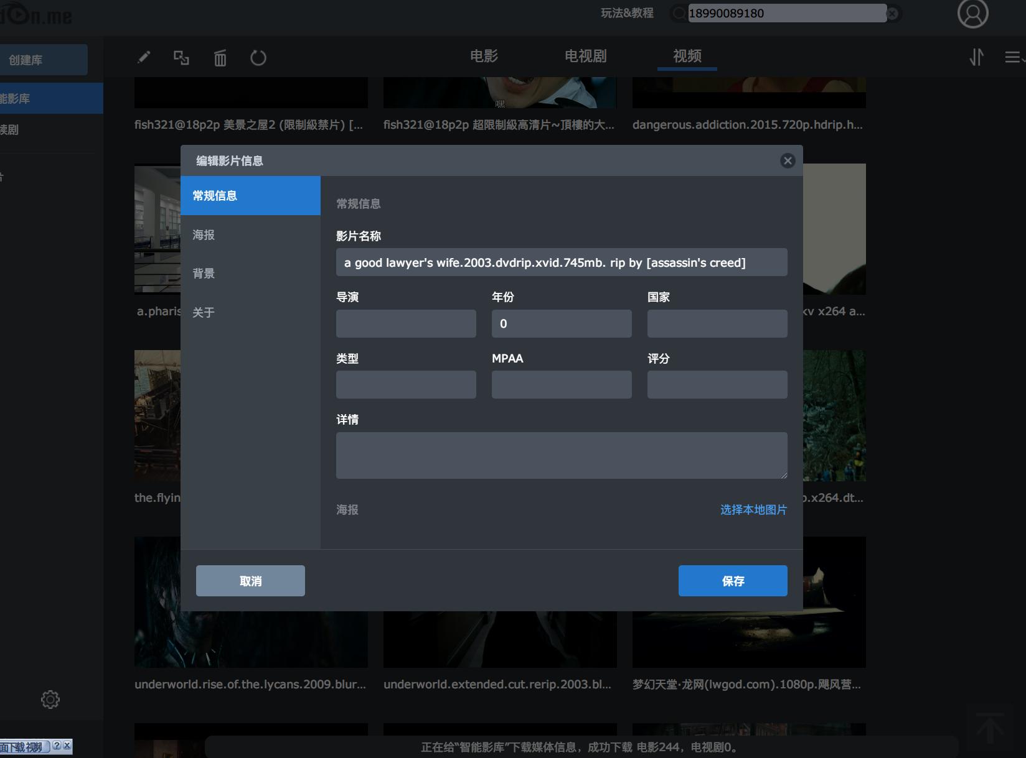Click the 影片名称 text field
Image resolution: width=1026 pixels, height=758 pixels.
561,263
